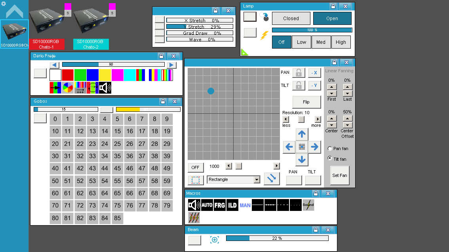Screen dimensions: 449x252
Task: Move position left with the left arrow
Action: tap(289, 147)
